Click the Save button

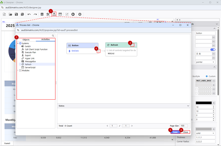pyautogui.click(x=175, y=132)
